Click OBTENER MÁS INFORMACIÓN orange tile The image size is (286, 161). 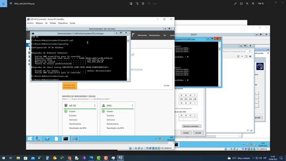coord(70,86)
